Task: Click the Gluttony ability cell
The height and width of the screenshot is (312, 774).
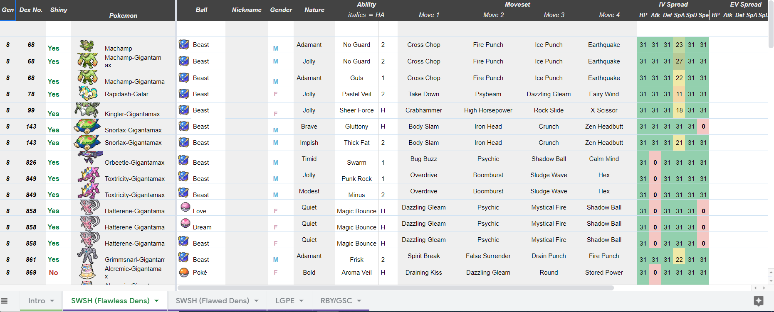Action: pyautogui.click(x=356, y=127)
